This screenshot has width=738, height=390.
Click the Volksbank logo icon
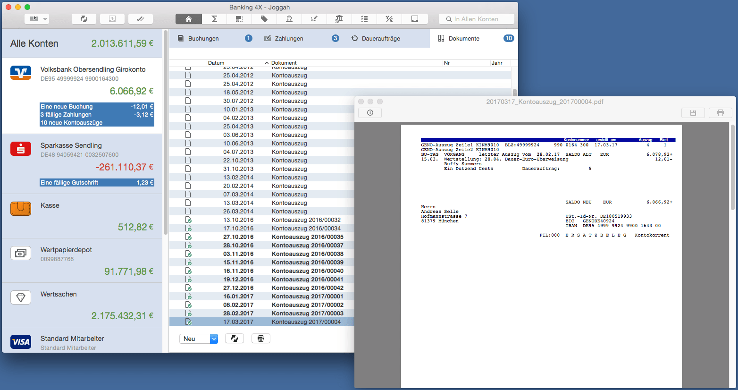(x=21, y=72)
